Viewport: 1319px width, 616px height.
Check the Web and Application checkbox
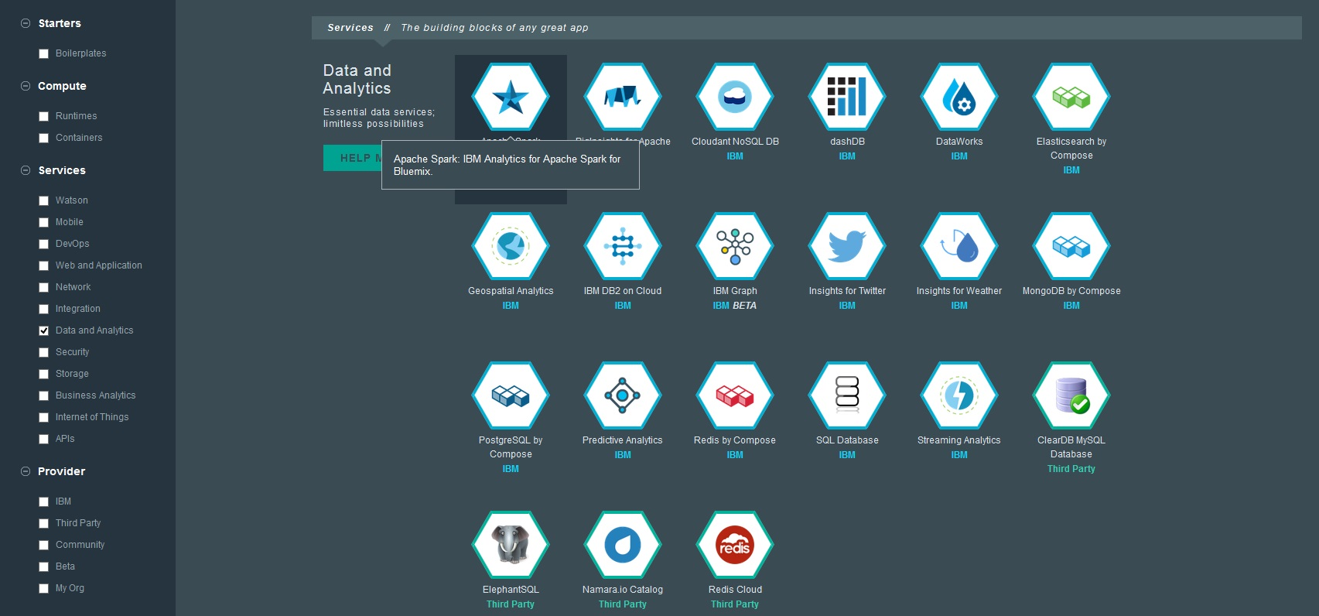point(44,266)
